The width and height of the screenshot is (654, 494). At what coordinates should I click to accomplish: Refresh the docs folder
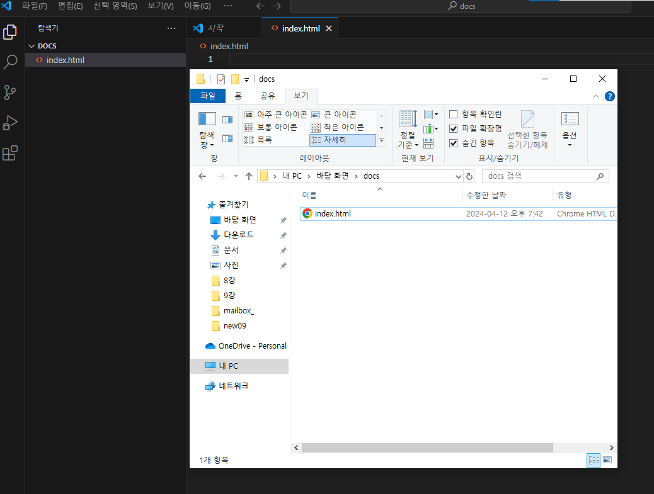click(x=469, y=176)
